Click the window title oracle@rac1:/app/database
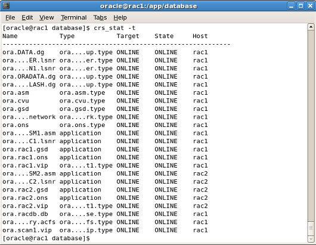This screenshot has width=316, height=245. pos(148,6)
